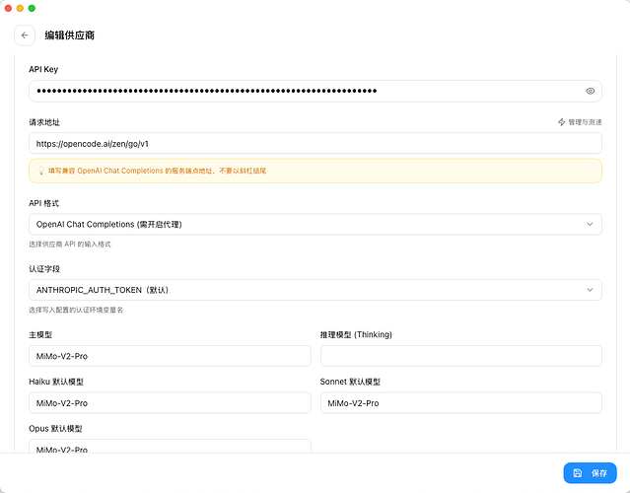Image resolution: width=630 pixels, height=493 pixels.
Task: Click the lightning bolt icon beside 管理与测速
Action: 561,122
